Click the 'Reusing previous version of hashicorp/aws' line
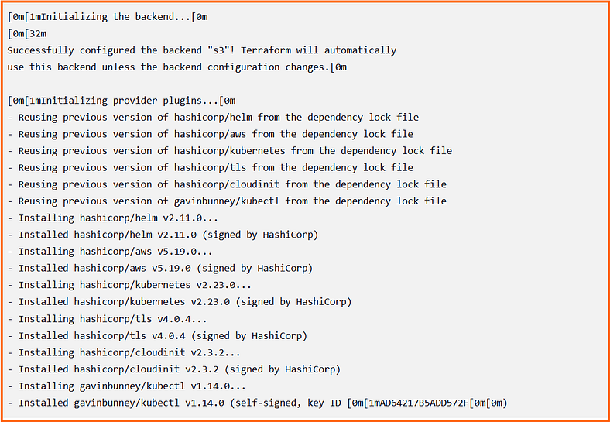610x422 pixels. [210, 134]
